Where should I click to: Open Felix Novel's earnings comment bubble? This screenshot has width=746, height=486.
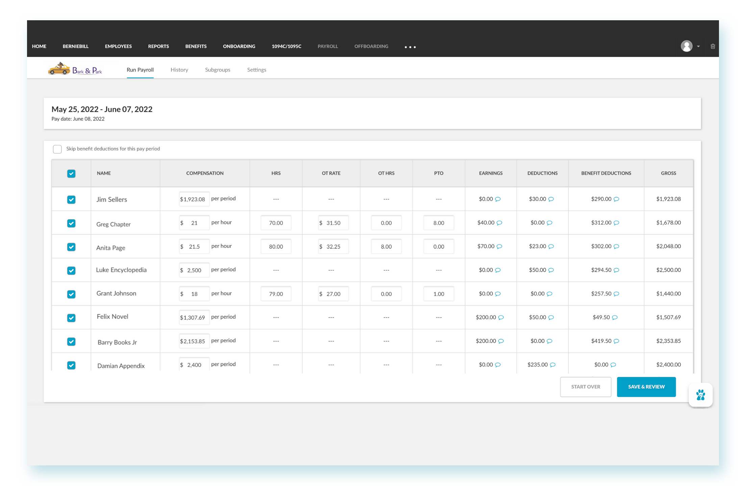click(x=501, y=317)
